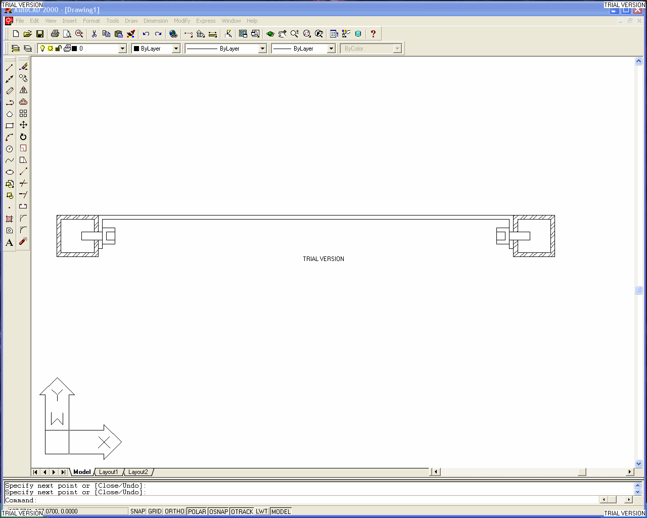This screenshot has height=518, width=647.
Task: Activate the Multiline Text tool
Action: coord(10,243)
